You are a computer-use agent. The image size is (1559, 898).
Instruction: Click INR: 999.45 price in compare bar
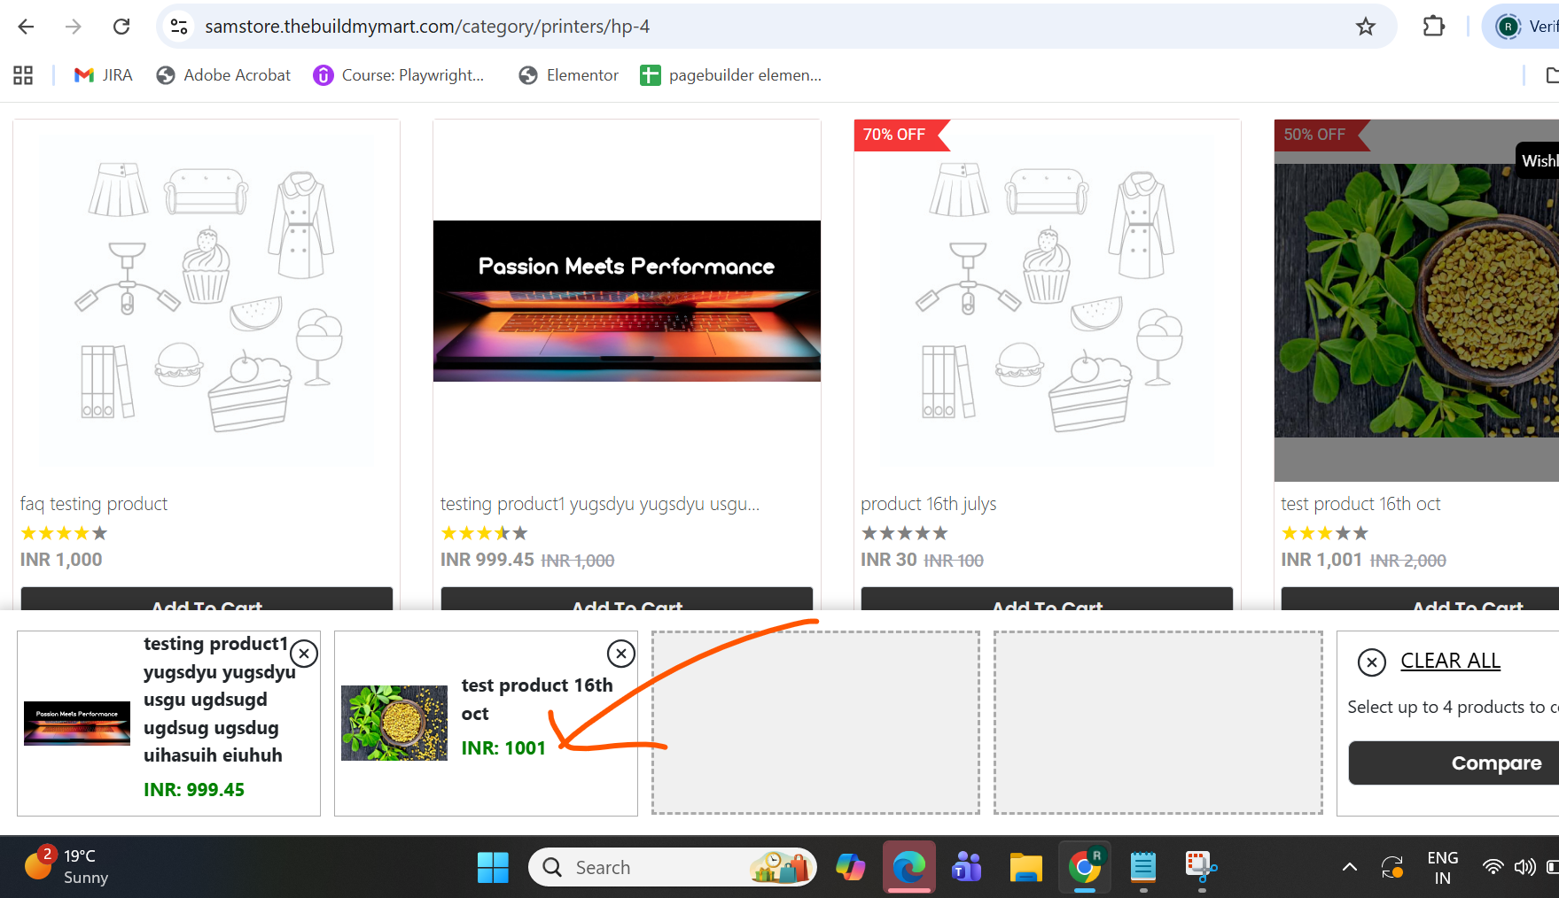tap(194, 790)
